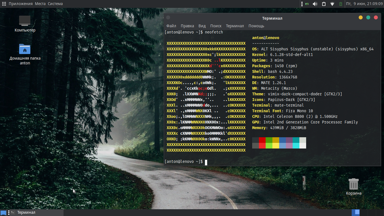Click the bright yellow color block in palette
This screenshot has height=216, width=384.
[x=276, y=146]
